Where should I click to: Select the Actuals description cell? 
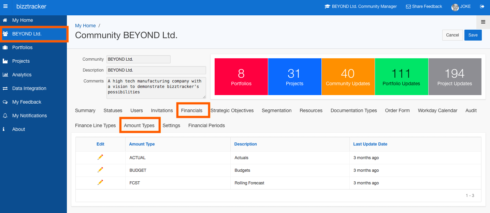[x=290, y=158]
